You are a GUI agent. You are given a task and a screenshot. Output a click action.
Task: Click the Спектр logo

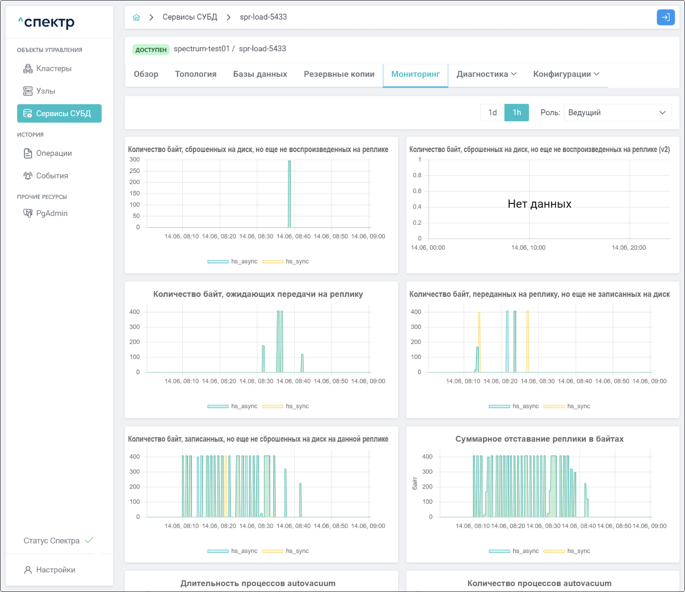[x=46, y=22]
